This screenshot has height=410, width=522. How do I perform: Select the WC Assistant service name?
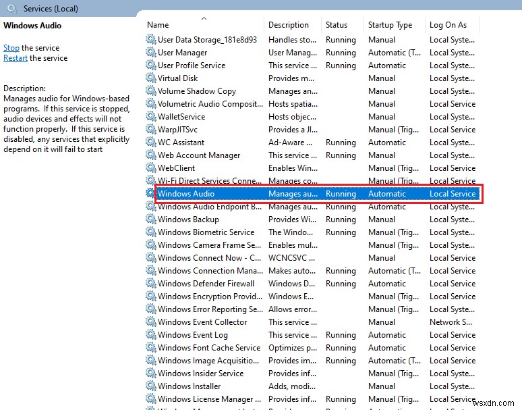(x=181, y=143)
